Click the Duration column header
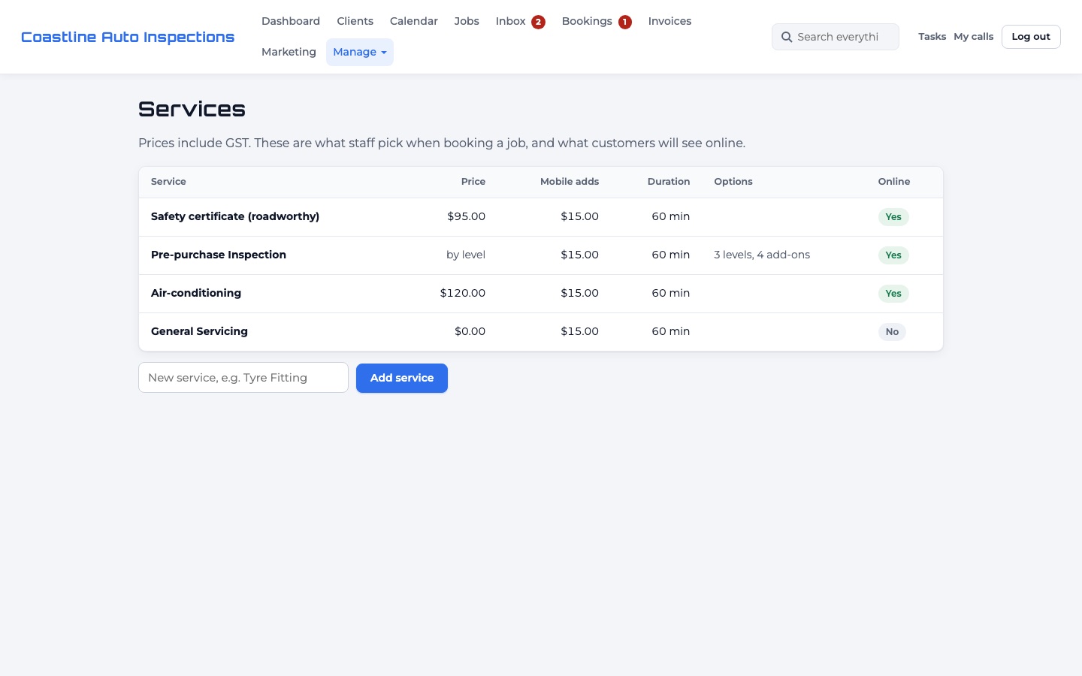 point(669,182)
